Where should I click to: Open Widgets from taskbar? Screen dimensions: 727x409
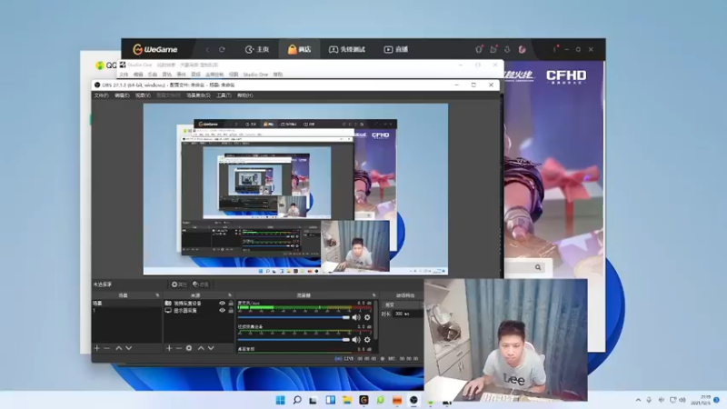click(x=330, y=400)
